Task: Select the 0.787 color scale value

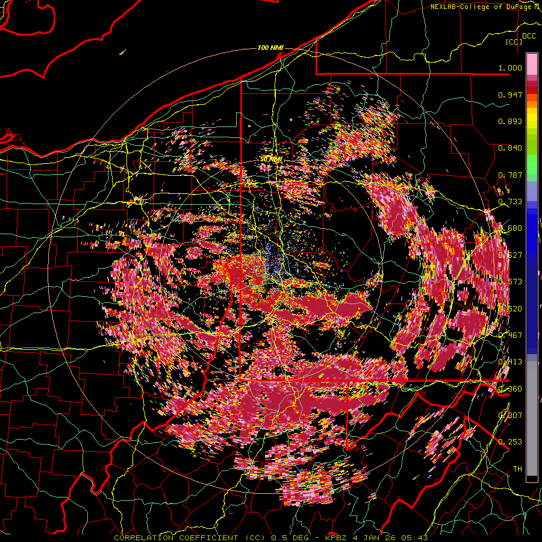Action: pyautogui.click(x=510, y=175)
